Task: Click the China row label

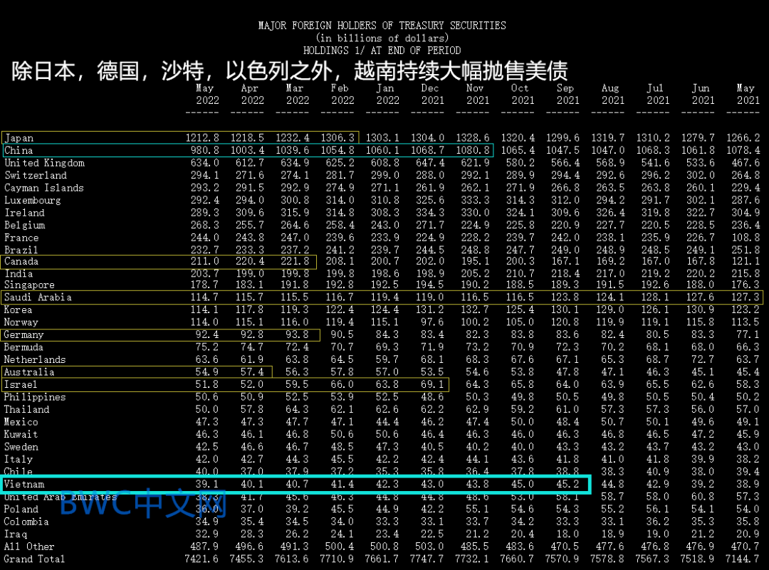Action: [19, 150]
